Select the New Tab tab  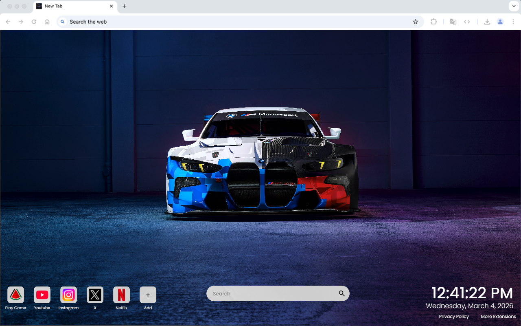pos(75,7)
